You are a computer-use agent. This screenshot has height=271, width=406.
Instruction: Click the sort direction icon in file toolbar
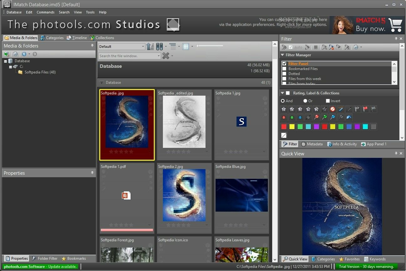click(150, 47)
